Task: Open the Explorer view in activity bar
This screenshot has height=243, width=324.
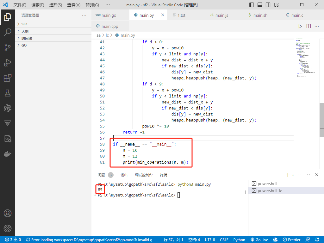Action: (8, 17)
